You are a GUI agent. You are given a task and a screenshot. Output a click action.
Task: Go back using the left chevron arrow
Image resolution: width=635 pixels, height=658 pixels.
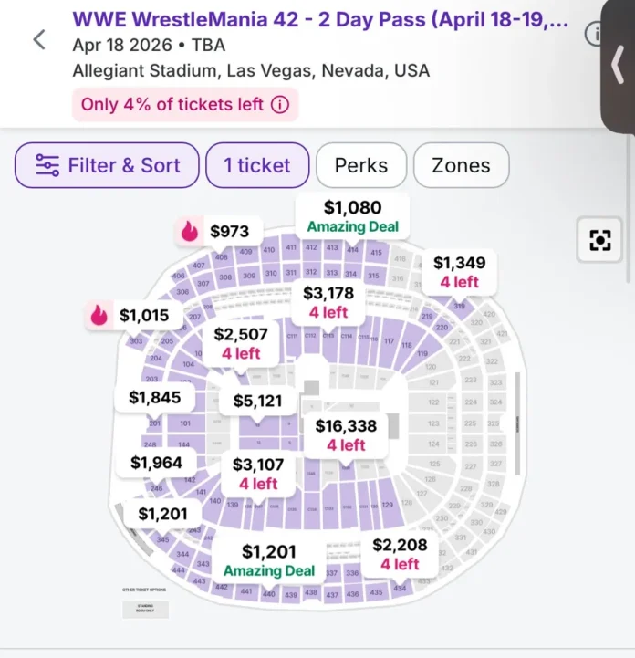coord(39,40)
